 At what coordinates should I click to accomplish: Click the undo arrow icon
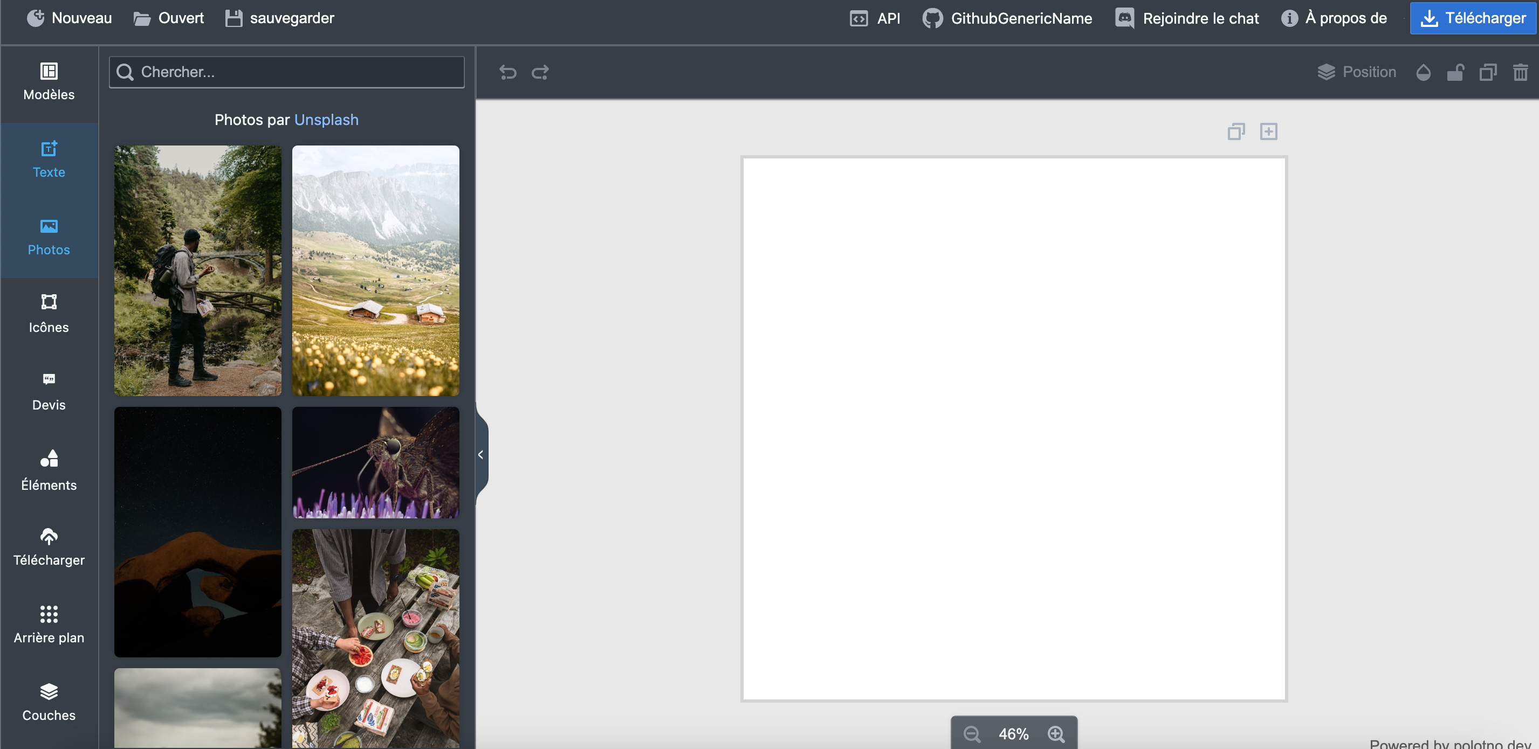point(507,72)
